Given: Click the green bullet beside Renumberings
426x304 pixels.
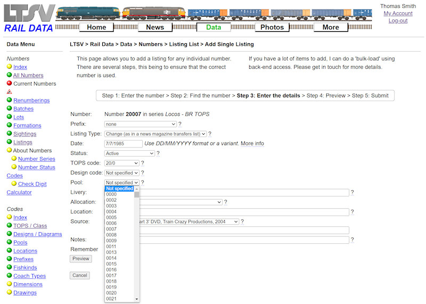Looking at the screenshot, I should point(9,100).
